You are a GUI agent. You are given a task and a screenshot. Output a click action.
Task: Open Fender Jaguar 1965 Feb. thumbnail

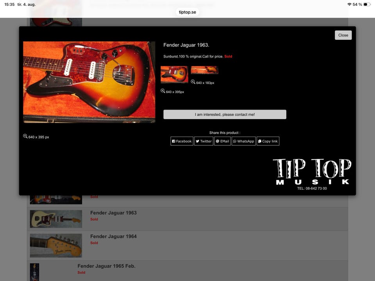click(x=34, y=272)
